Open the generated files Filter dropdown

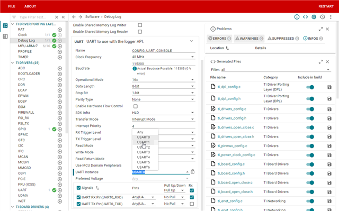[276, 69]
